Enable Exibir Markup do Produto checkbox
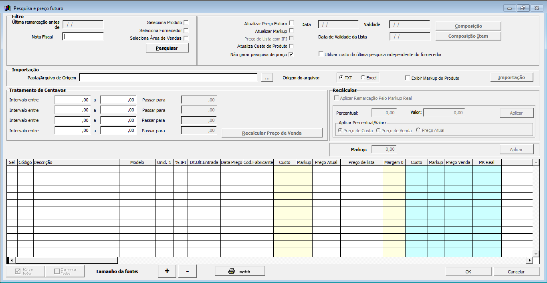This screenshot has width=547, height=283. pyautogui.click(x=408, y=78)
